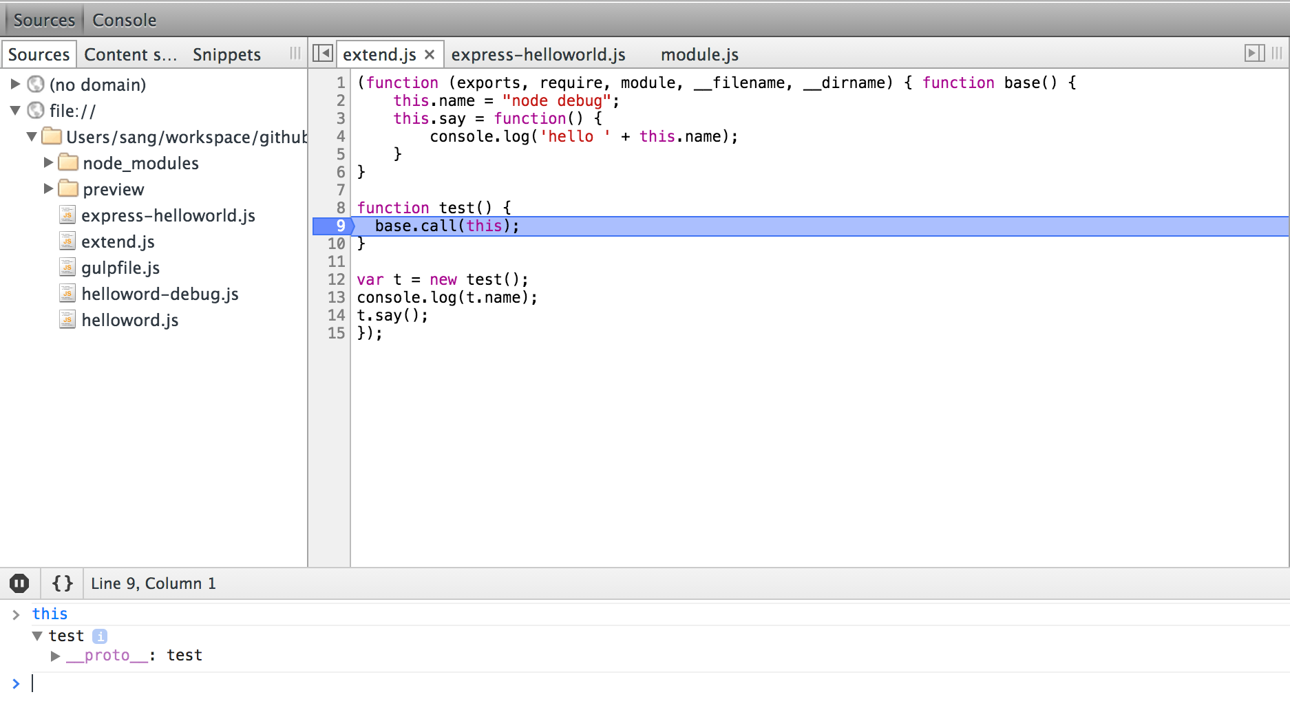
Task: Collapse the test object in console
Action: (37, 636)
